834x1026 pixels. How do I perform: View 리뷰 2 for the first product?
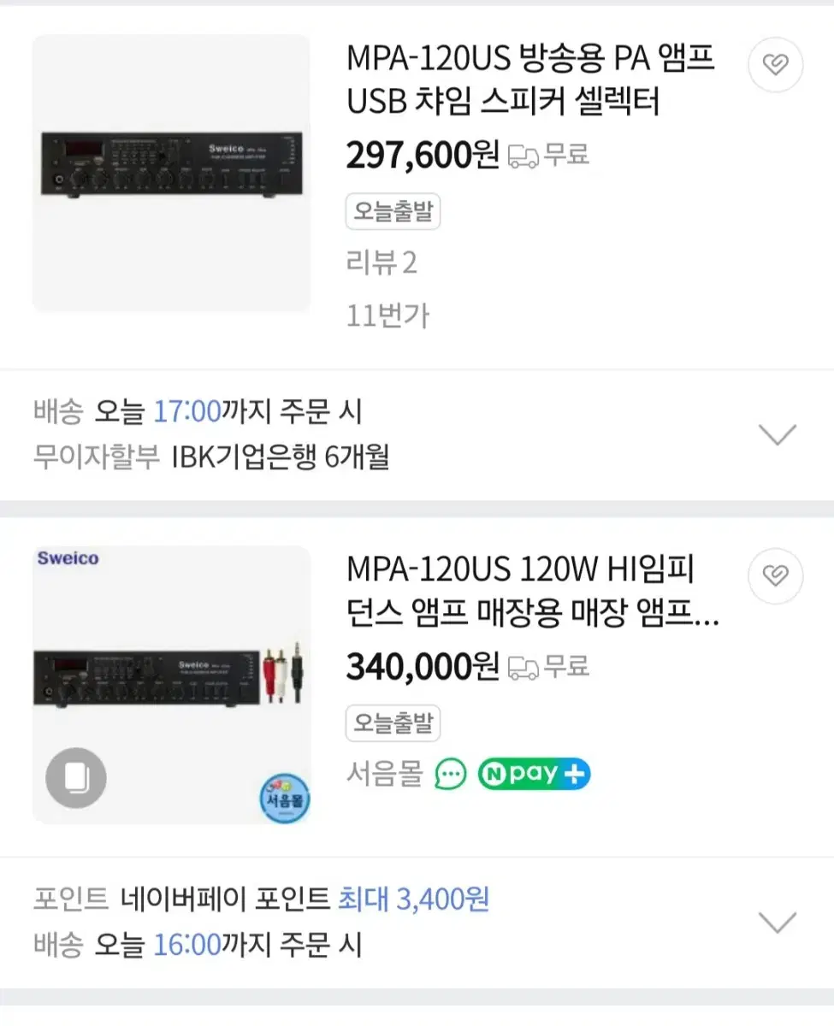point(382,263)
